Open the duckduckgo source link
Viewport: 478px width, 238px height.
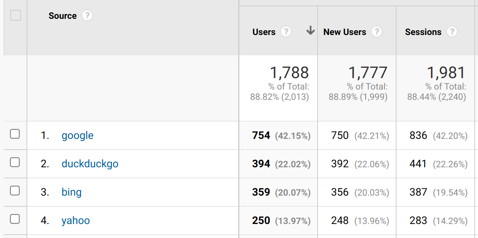tap(90, 164)
